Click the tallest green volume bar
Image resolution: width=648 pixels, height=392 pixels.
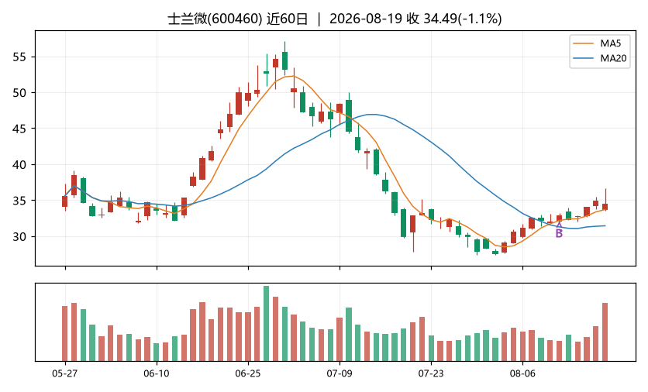click(266, 323)
